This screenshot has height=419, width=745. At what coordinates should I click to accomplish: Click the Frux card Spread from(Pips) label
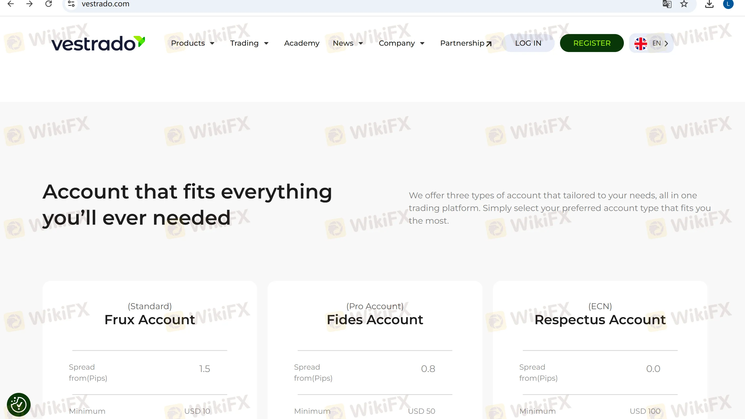(x=88, y=373)
